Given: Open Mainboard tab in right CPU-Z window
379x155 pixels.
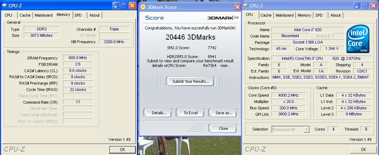Looking at the screenshot, I should pyautogui.click(x=285, y=15).
